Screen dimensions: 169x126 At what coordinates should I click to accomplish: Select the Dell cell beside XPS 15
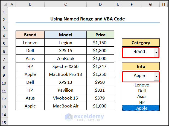(30, 50)
